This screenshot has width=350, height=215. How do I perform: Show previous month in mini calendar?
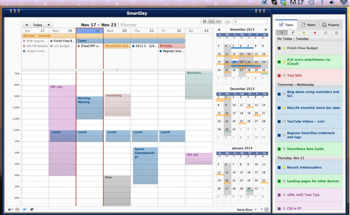coord(219,30)
